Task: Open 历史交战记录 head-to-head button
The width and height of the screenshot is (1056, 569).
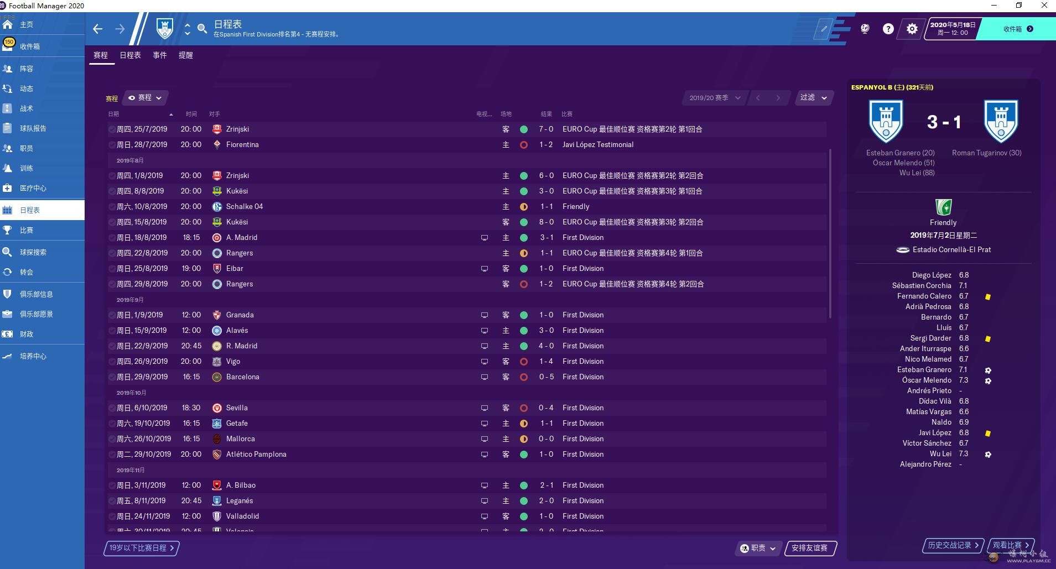Action: click(953, 545)
